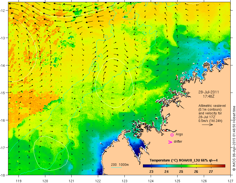Click latitude axis label -16
Viewport: 236px width, 183px height.
(3, 120)
